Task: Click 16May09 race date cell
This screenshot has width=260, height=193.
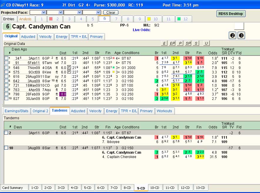Action: click(33, 85)
